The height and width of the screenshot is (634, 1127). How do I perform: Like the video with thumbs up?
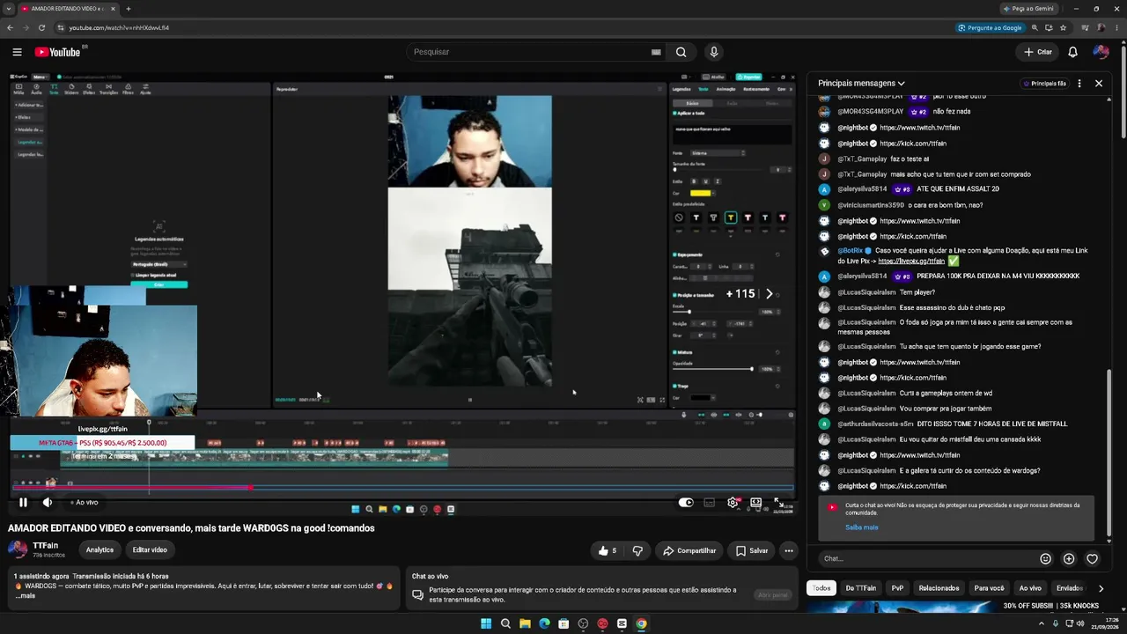click(608, 550)
